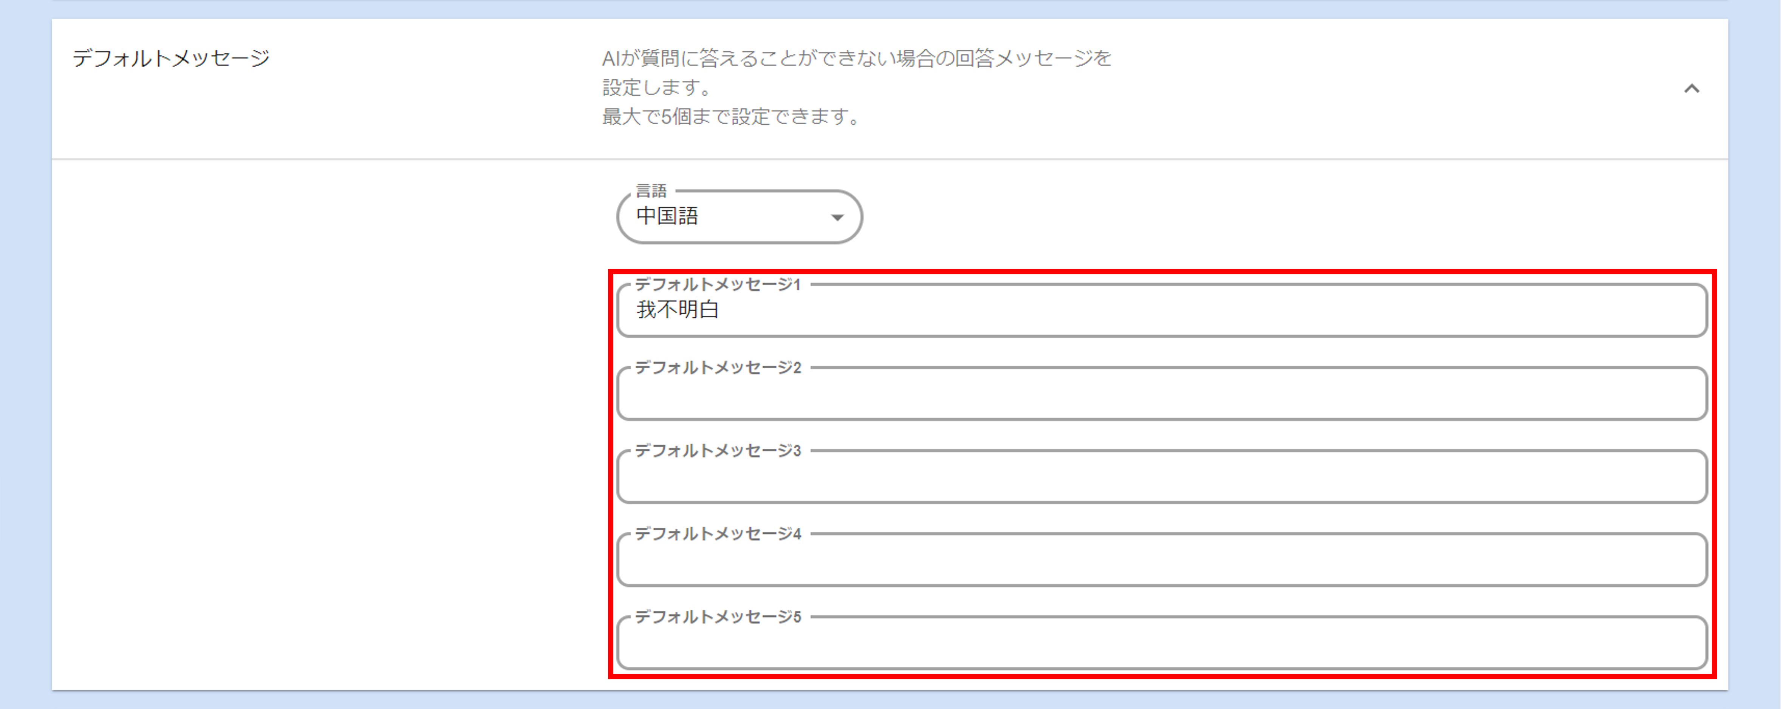
Task: Click the デフォルトメッセージ5 field label
Action: [x=718, y=616]
